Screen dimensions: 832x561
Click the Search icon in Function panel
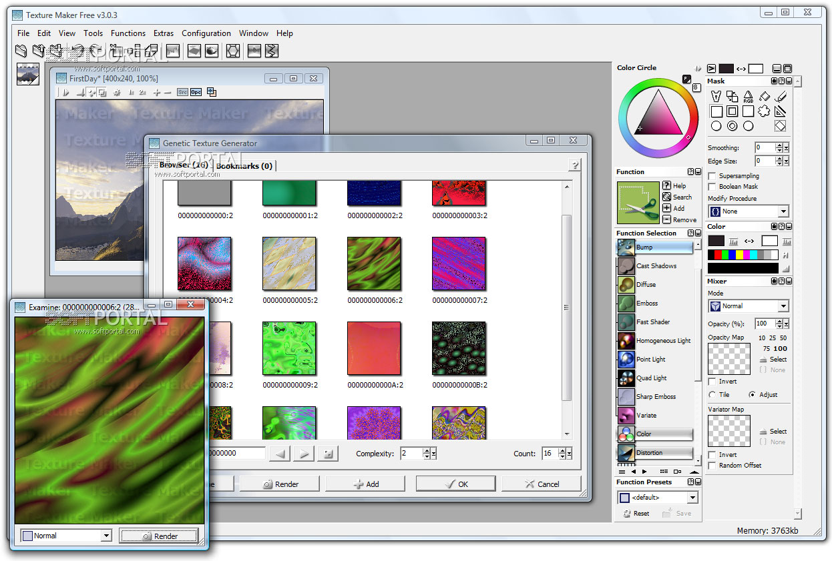[666, 197]
